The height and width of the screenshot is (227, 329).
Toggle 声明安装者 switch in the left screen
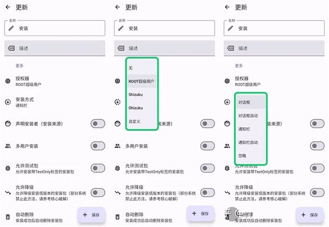(97, 124)
